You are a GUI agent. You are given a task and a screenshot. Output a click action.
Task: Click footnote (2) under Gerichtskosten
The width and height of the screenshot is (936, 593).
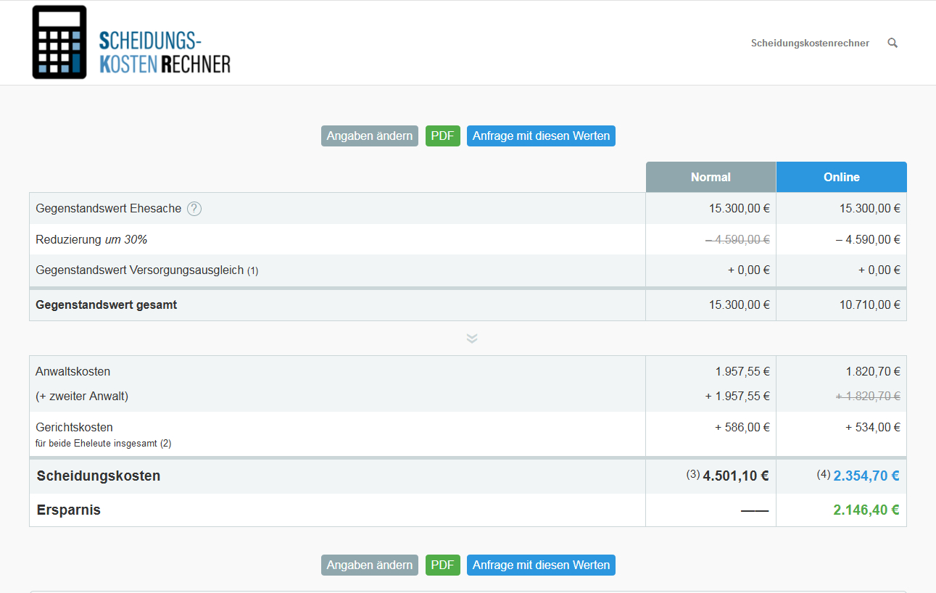[x=165, y=443]
